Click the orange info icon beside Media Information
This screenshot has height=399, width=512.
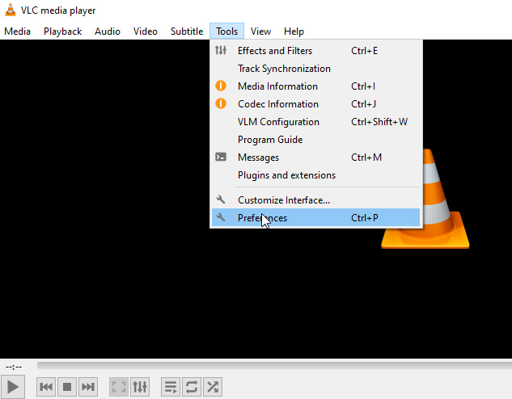click(x=221, y=86)
